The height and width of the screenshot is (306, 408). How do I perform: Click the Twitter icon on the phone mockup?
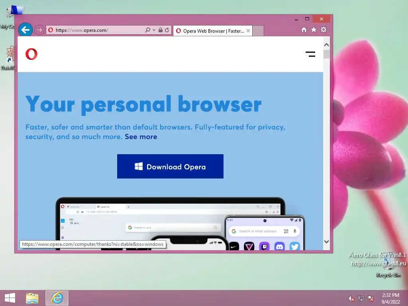coord(294,246)
